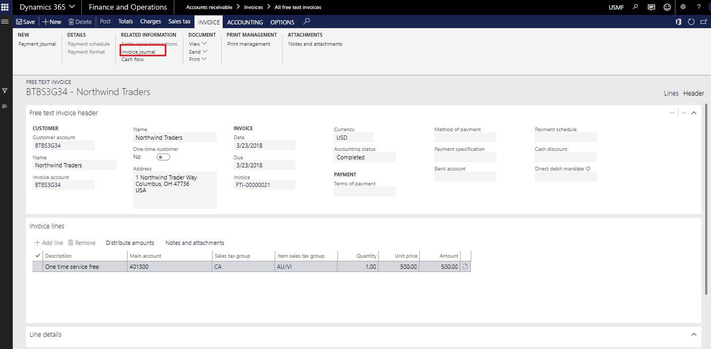The image size is (711, 349).
Task: Show the list sidebar icon below the filter
Action: [5, 106]
